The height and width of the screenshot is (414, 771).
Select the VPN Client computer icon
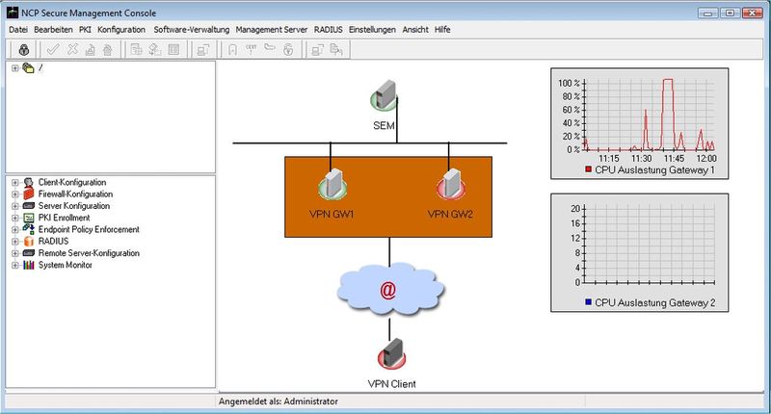392,353
